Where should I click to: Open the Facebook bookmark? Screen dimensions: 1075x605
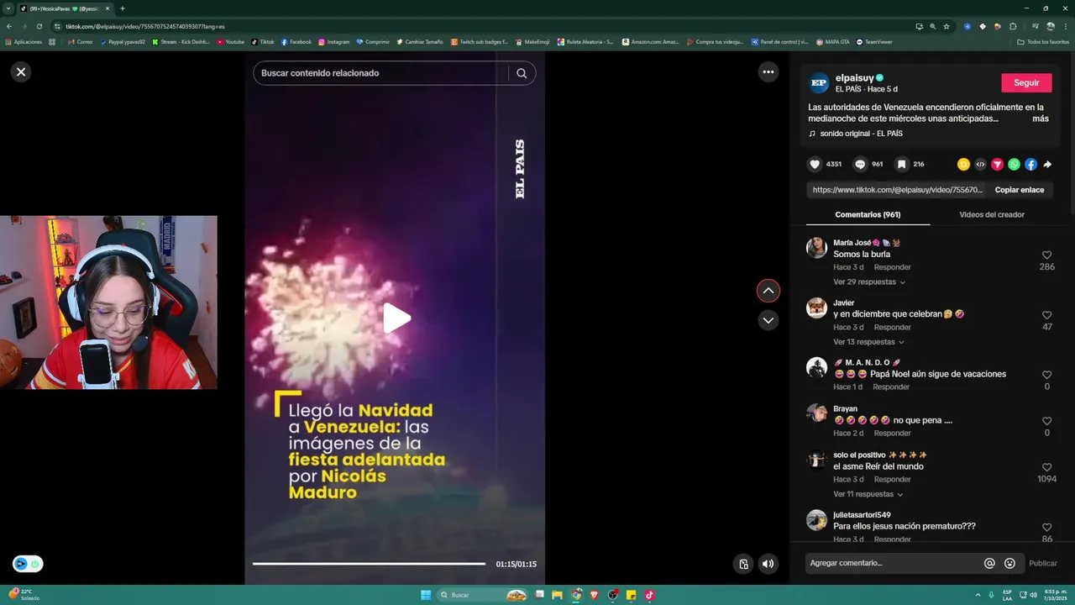point(296,42)
